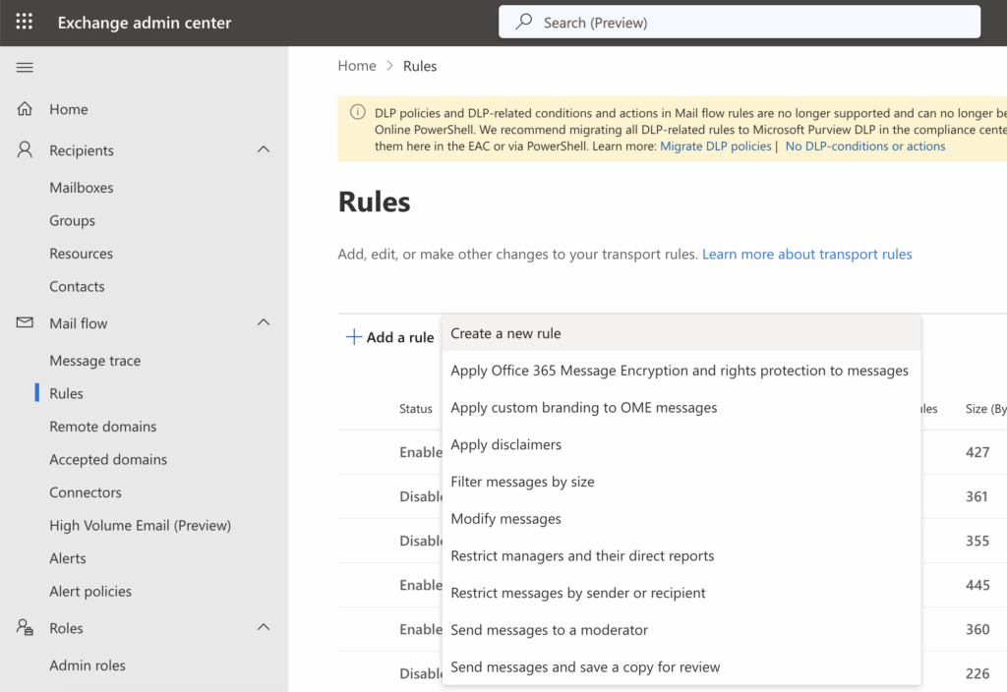
Task: Navigate to Mailboxes in the sidebar
Action: tap(82, 187)
